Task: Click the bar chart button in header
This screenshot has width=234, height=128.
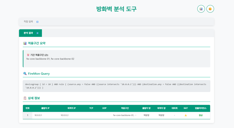Action: pyautogui.click(x=201, y=9)
